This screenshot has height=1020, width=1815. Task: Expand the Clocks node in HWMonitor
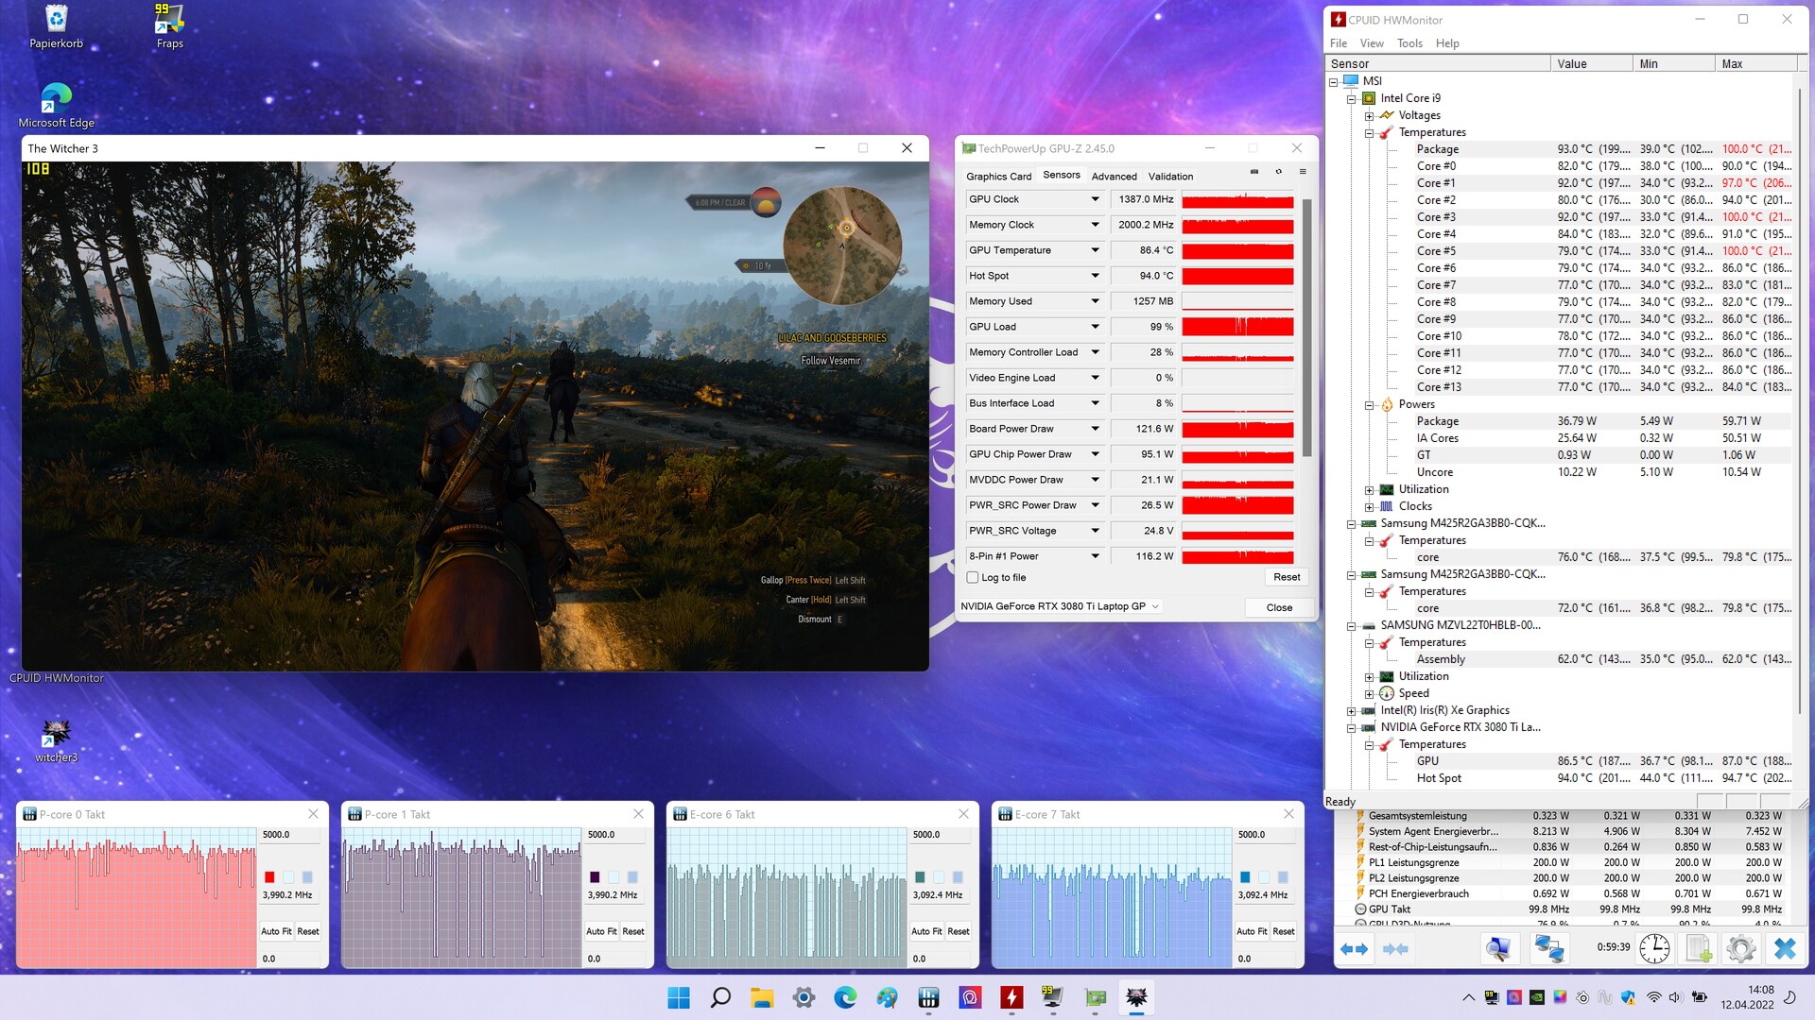(x=1369, y=506)
